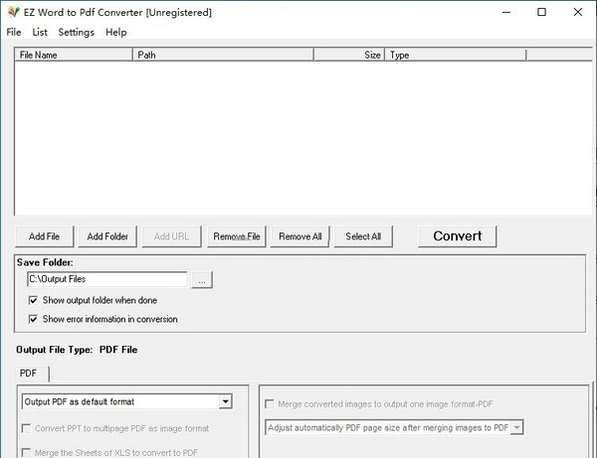The image size is (597, 458).
Task: Click the Add Folder button
Action: click(x=107, y=236)
